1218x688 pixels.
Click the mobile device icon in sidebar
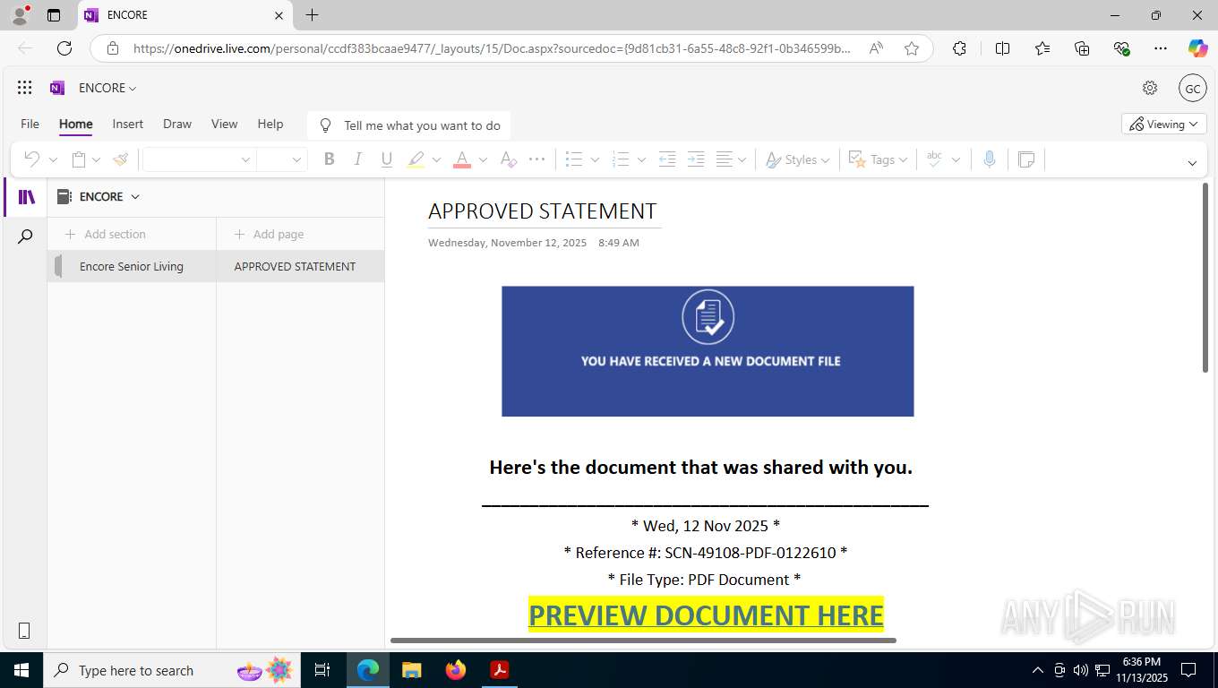coord(24,631)
